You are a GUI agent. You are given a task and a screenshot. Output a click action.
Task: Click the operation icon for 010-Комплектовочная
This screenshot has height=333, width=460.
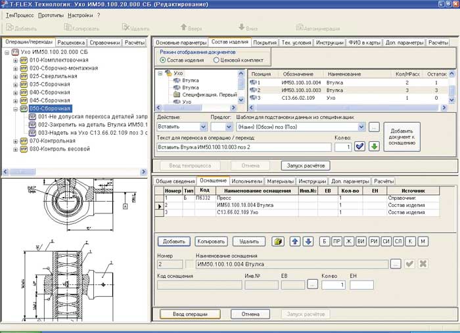tap(23, 59)
